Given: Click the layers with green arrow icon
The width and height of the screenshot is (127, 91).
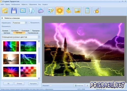Looking at the screenshot, I should coord(69,11).
